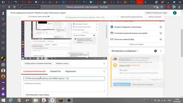Launch OBS Studio from taskbar

tap(69, 100)
